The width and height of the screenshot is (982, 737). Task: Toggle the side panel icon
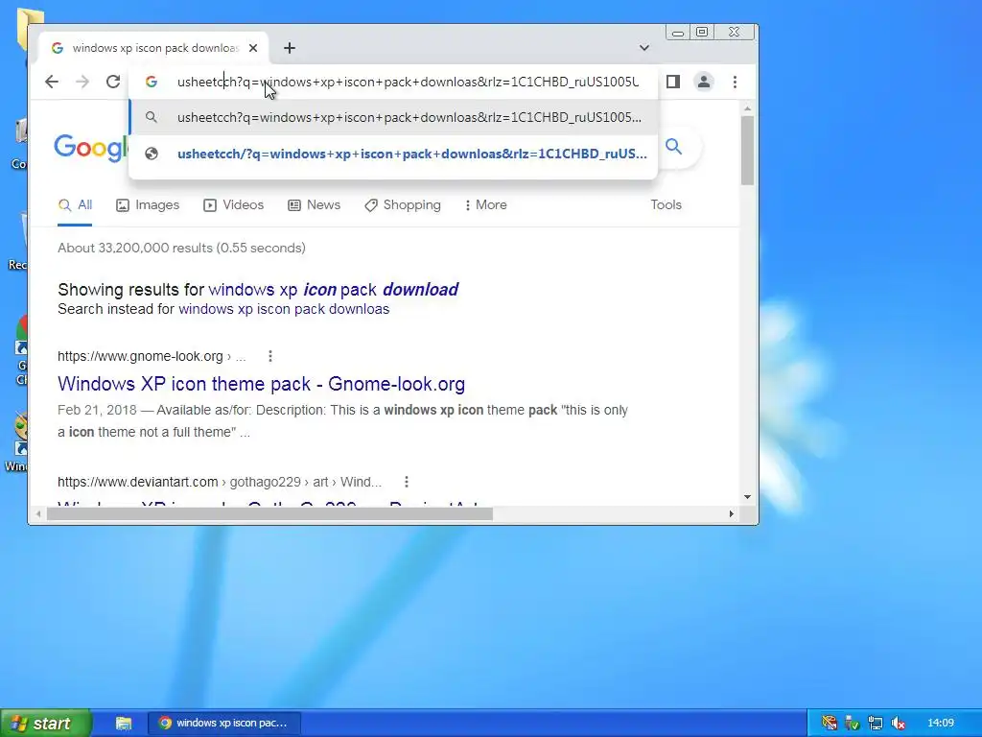point(673,82)
